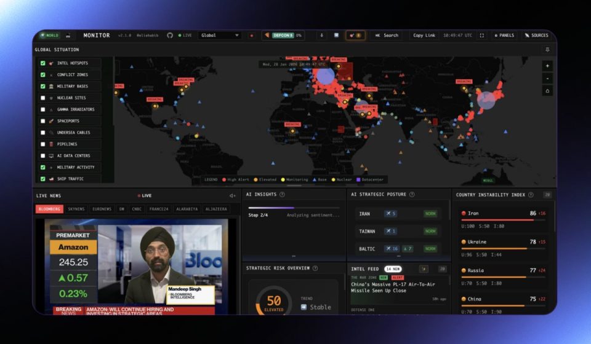
Task: Open the Search button in header
Action: (x=387, y=36)
